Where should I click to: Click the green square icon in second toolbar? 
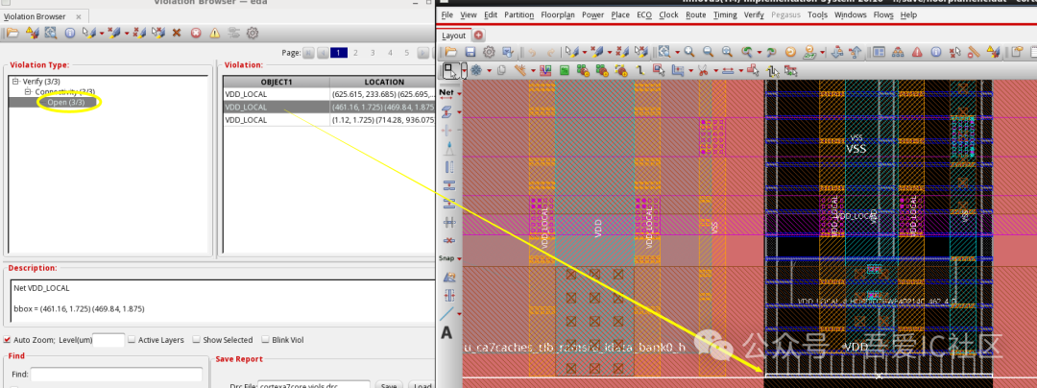[566, 70]
